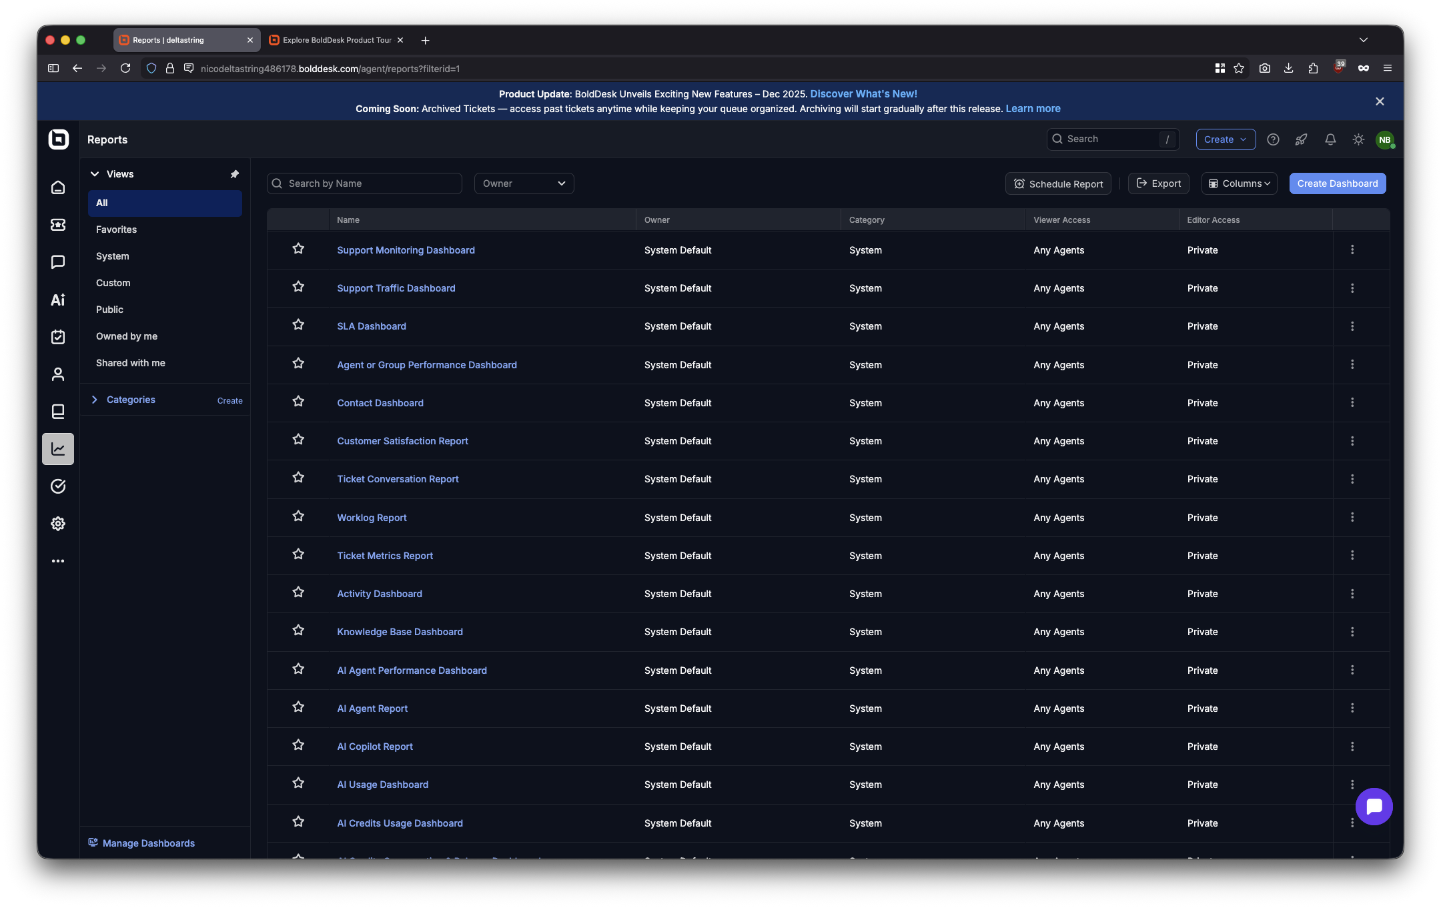Open the live chat bubble widget
This screenshot has height=908, width=1441.
(1374, 807)
